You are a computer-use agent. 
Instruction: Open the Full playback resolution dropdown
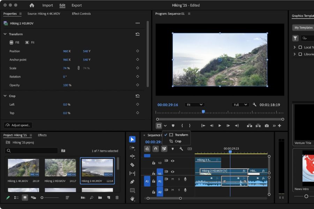coord(240,104)
